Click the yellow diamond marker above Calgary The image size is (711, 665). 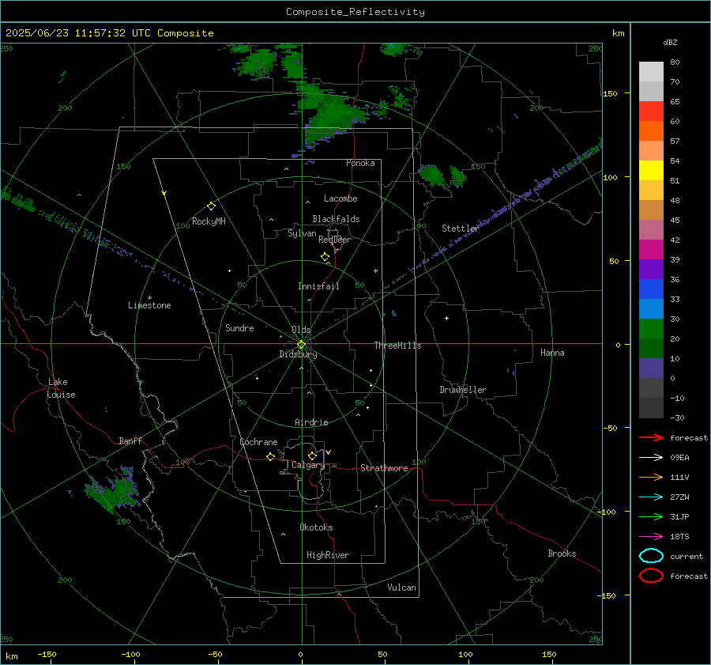click(312, 455)
